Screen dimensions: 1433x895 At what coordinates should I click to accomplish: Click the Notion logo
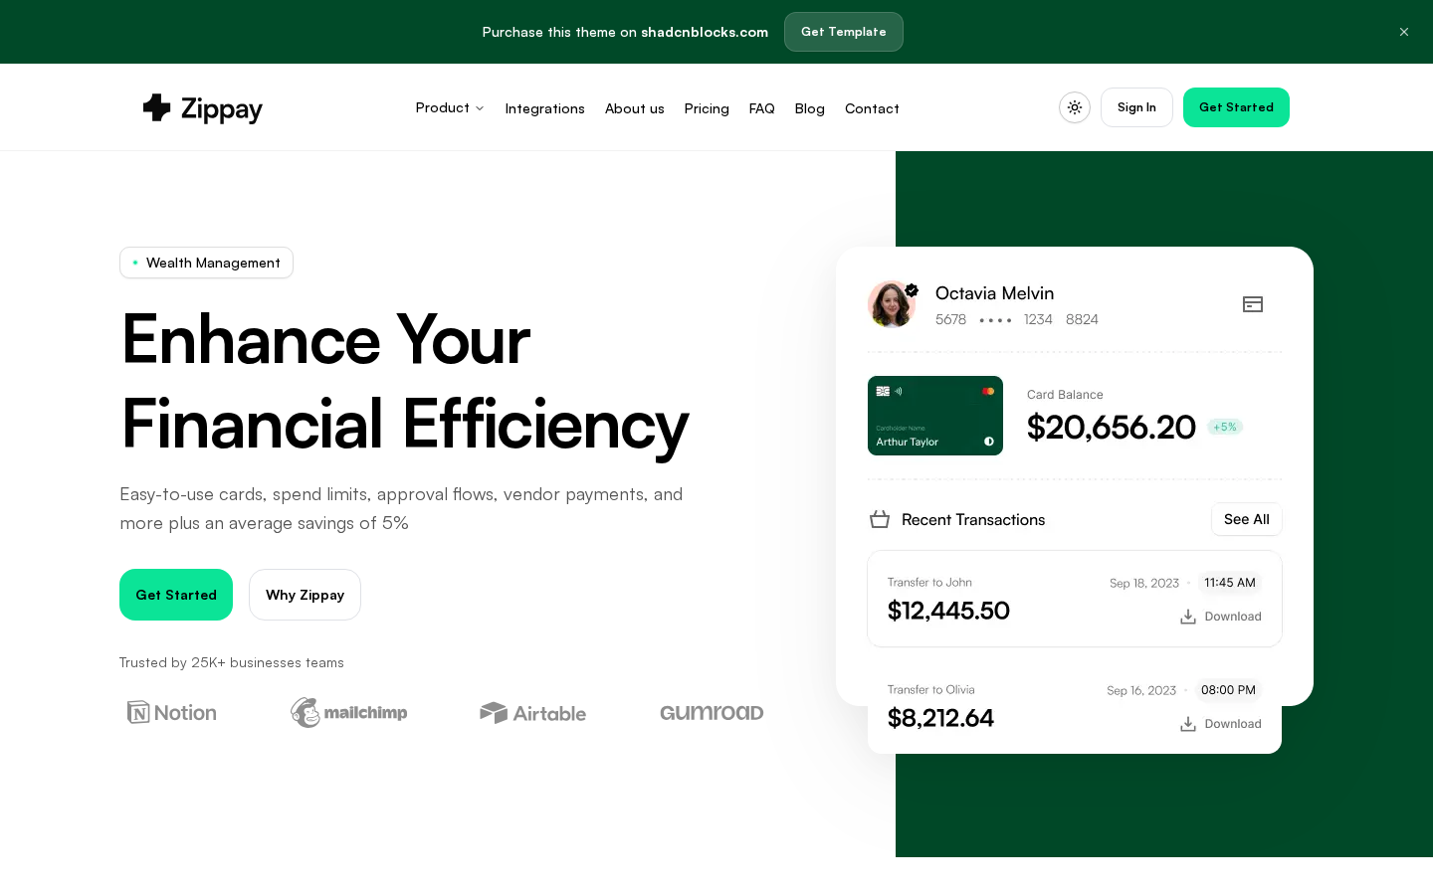[x=172, y=712]
